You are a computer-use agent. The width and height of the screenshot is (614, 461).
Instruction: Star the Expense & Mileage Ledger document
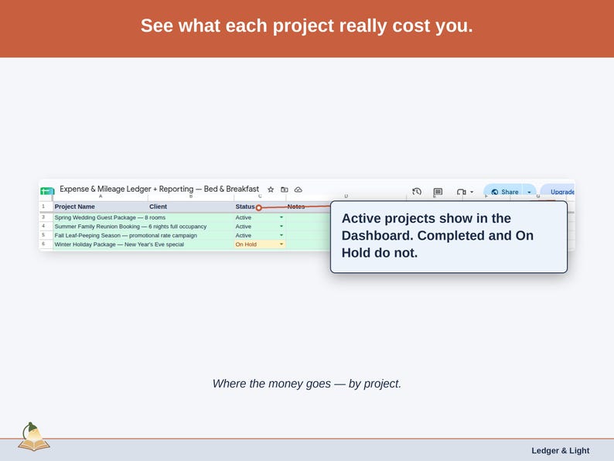tap(271, 190)
